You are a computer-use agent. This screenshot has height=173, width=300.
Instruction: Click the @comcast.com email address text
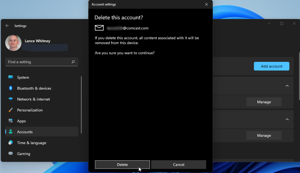click(x=127, y=28)
